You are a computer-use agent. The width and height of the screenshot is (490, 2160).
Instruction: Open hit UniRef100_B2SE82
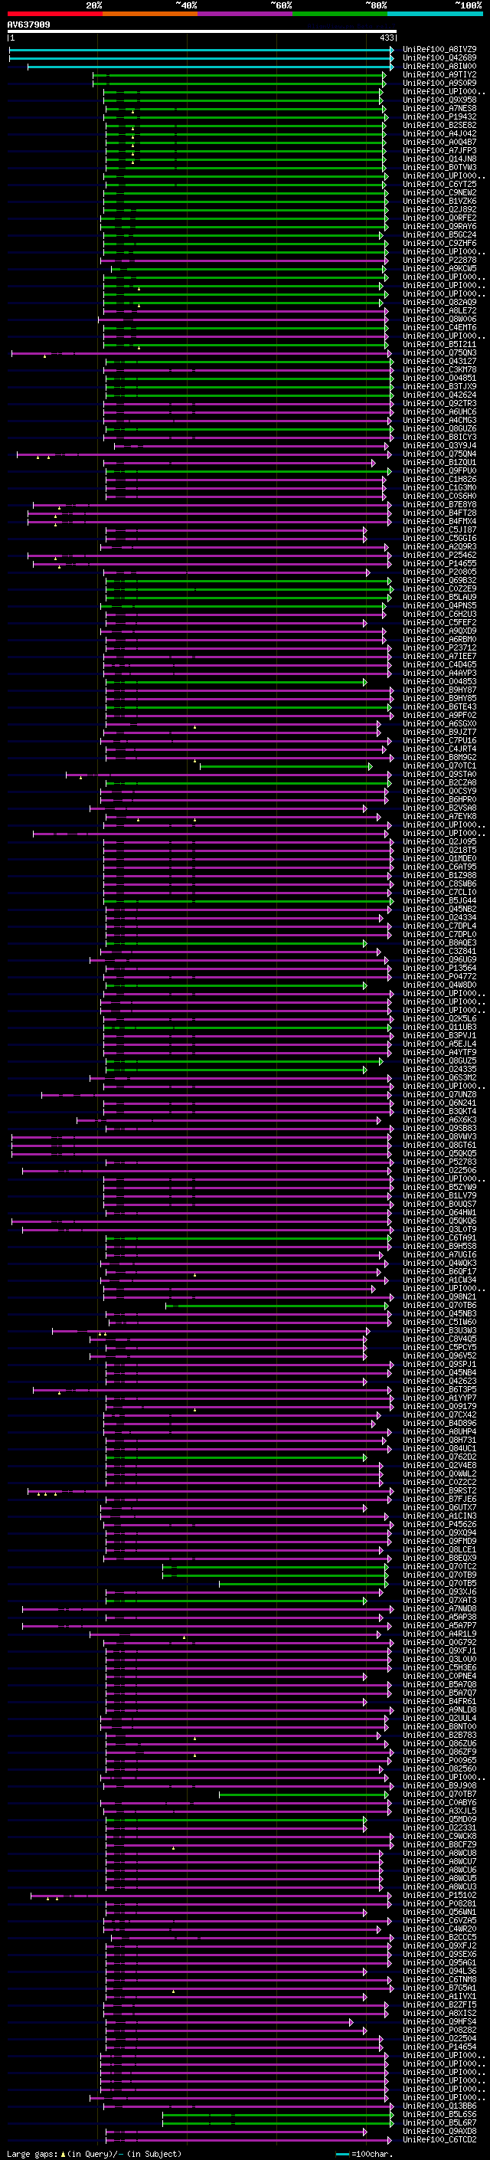point(439,125)
